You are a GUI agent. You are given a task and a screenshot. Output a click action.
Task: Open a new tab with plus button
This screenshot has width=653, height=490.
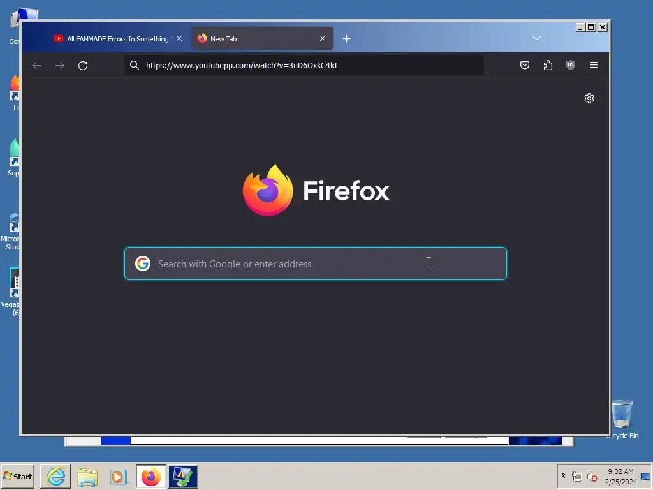(x=346, y=39)
